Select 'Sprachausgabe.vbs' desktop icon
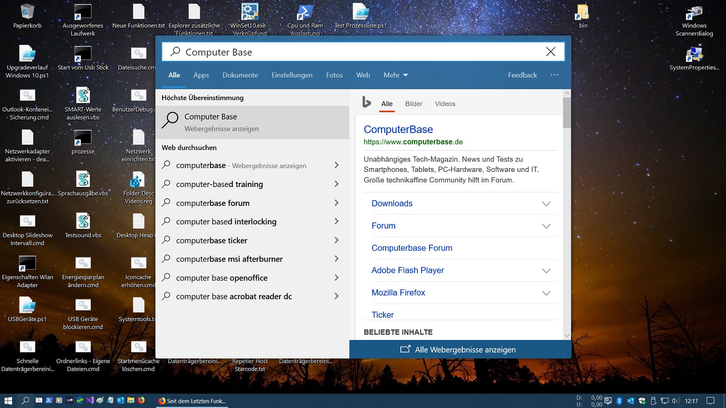This screenshot has width=726, height=408. pos(83,184)
